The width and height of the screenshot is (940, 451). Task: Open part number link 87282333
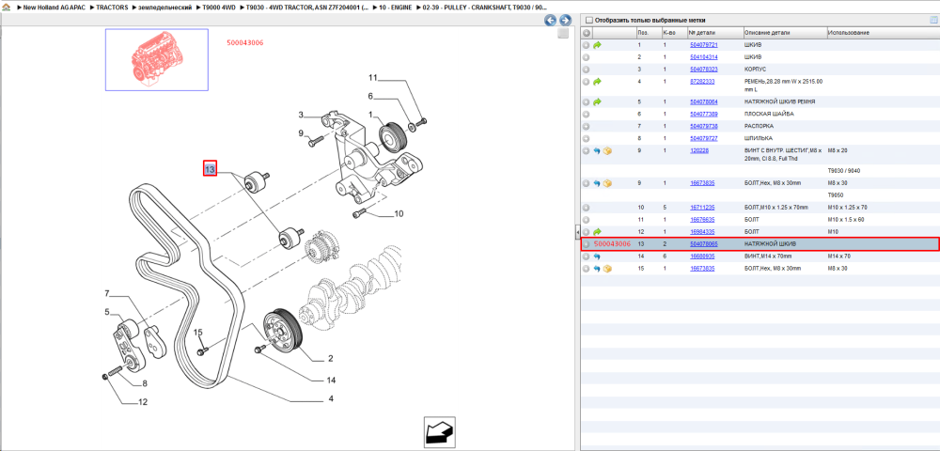[x=702, y=81]
